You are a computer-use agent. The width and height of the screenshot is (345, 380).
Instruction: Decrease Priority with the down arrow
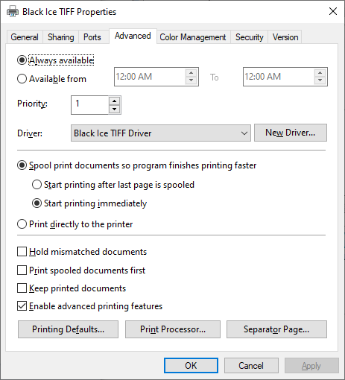[114, 109]
